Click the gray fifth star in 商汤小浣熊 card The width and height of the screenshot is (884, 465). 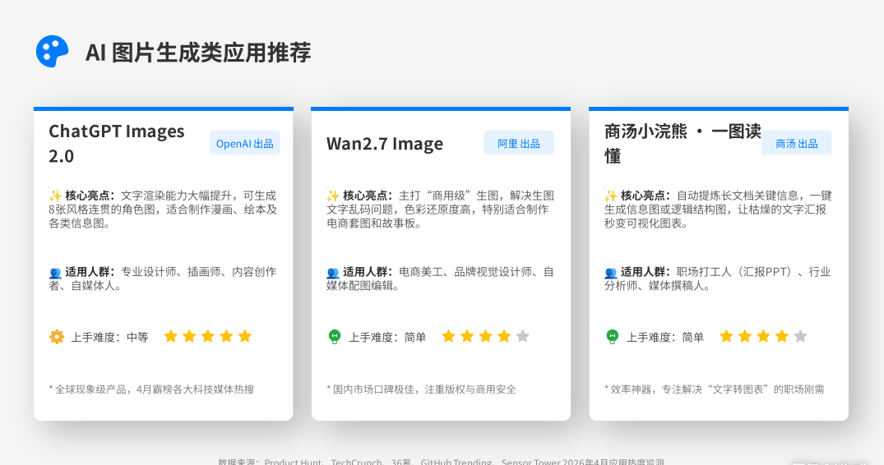pos(801,336)
